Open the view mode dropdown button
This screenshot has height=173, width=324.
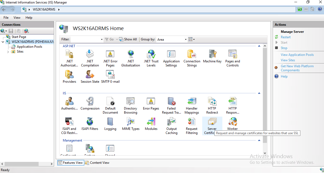click(192, 39)
